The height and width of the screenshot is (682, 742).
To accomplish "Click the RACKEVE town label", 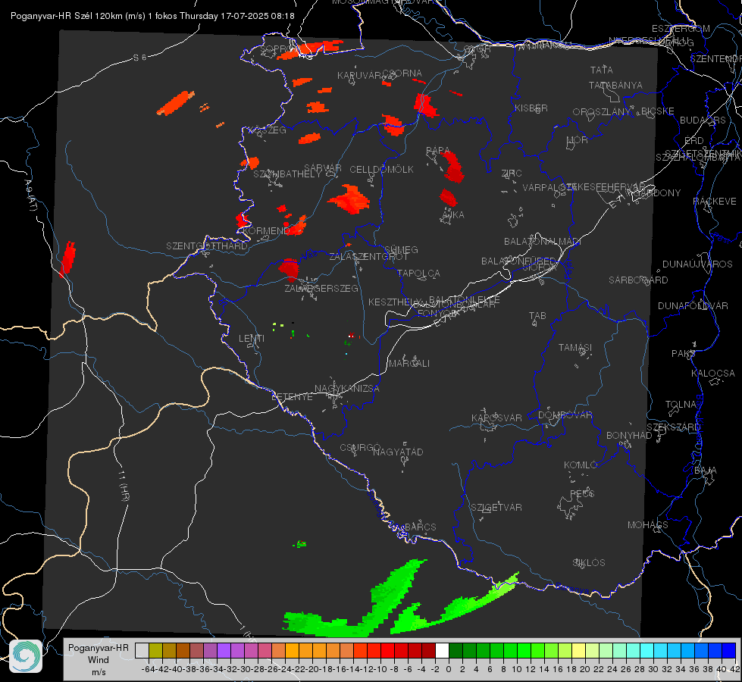I will (x=715, y=201).
